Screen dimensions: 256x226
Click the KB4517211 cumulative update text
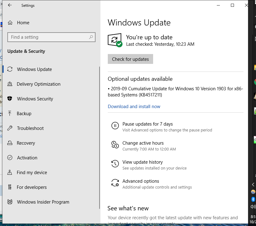(175, 92)
